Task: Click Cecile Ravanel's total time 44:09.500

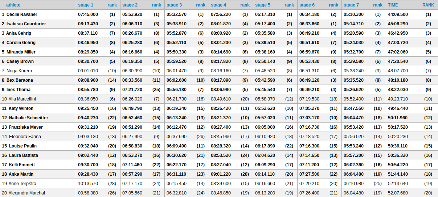Action: coord(398,14)
